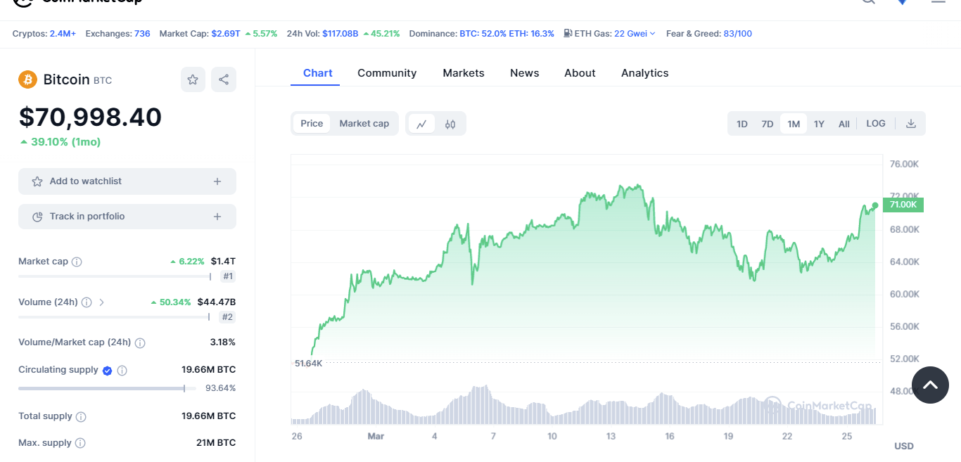This screenshot has height=462, width=961.
Task: Click the #2 volume rank badge
Action: click(228, 317)
